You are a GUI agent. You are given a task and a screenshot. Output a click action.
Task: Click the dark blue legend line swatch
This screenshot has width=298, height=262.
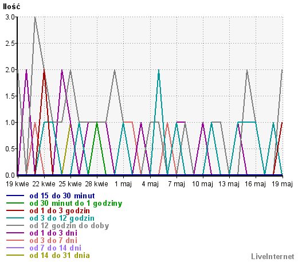[x=15, y=195]
